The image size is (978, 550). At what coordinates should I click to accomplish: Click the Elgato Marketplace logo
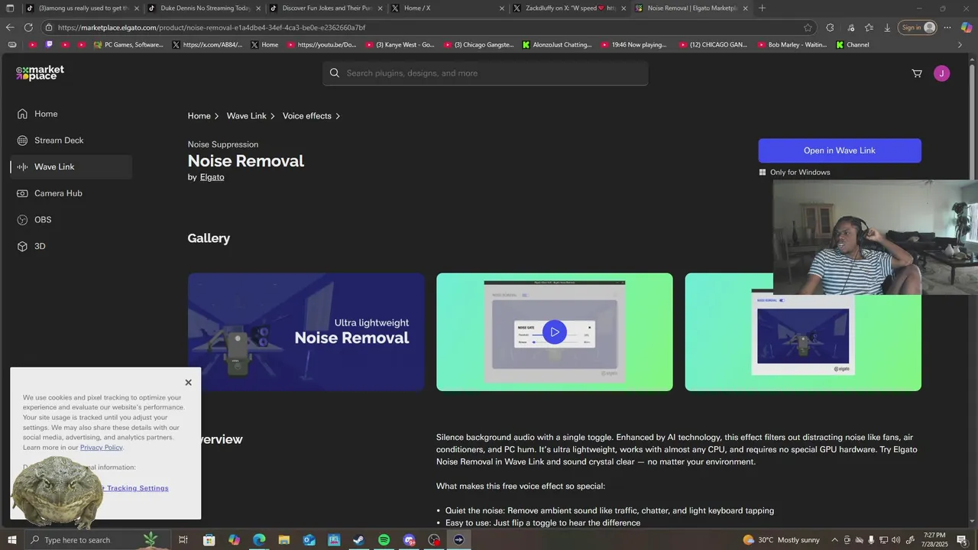40,73
